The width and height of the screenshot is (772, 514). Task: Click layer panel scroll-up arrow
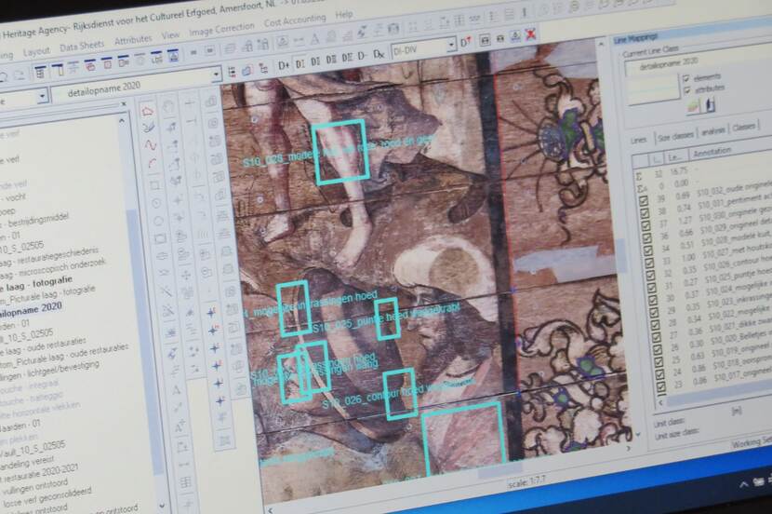pyautogui.click(x=122, y=121)
